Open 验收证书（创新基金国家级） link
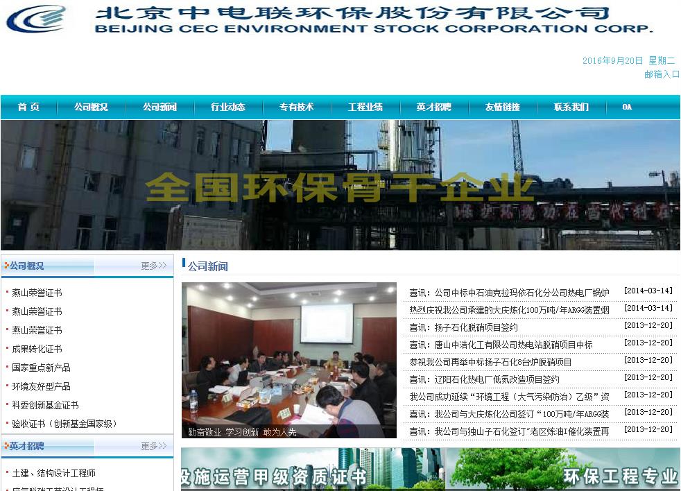 (64, 424)
